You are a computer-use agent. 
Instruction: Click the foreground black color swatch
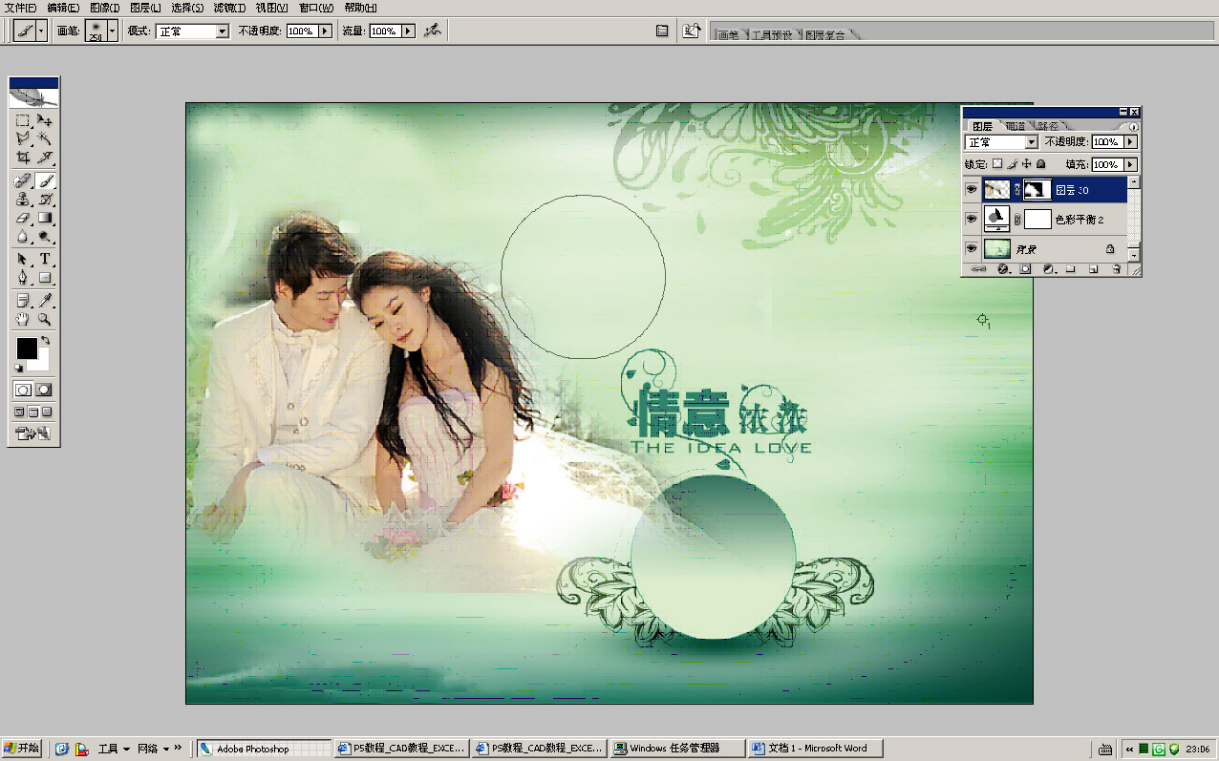click(26, 349)
